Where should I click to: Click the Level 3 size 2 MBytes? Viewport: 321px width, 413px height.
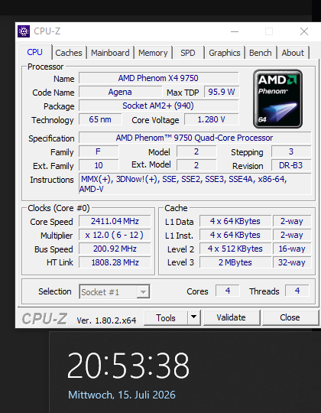point(235,262)
